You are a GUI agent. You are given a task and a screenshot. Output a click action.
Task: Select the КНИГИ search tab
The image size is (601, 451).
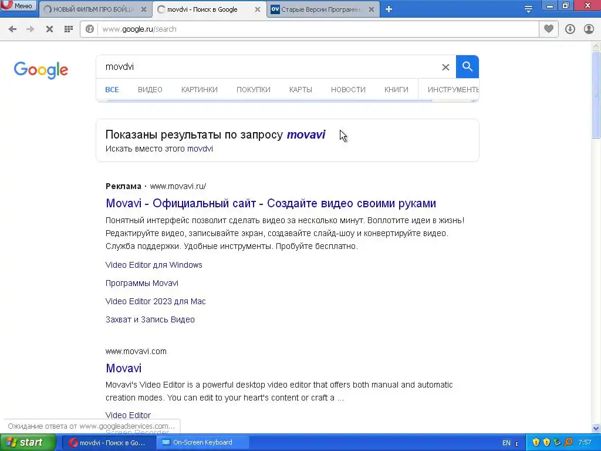pos(396,90)
